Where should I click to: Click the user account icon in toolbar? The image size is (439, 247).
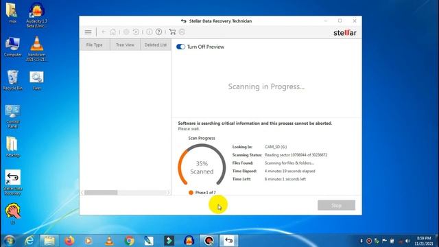182,32
